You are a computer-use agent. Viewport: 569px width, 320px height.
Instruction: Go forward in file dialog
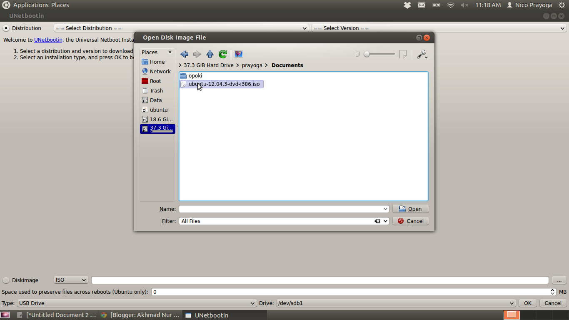pos(197,54)
